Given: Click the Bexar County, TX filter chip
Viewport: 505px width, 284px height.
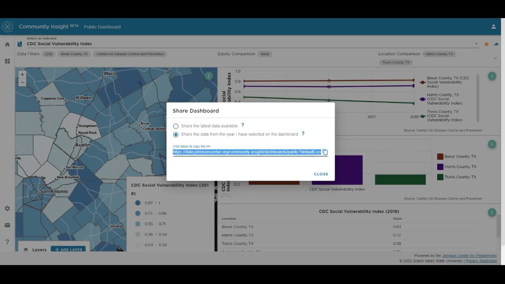Looking at the screenshot, I should click(x=74, y=54).
